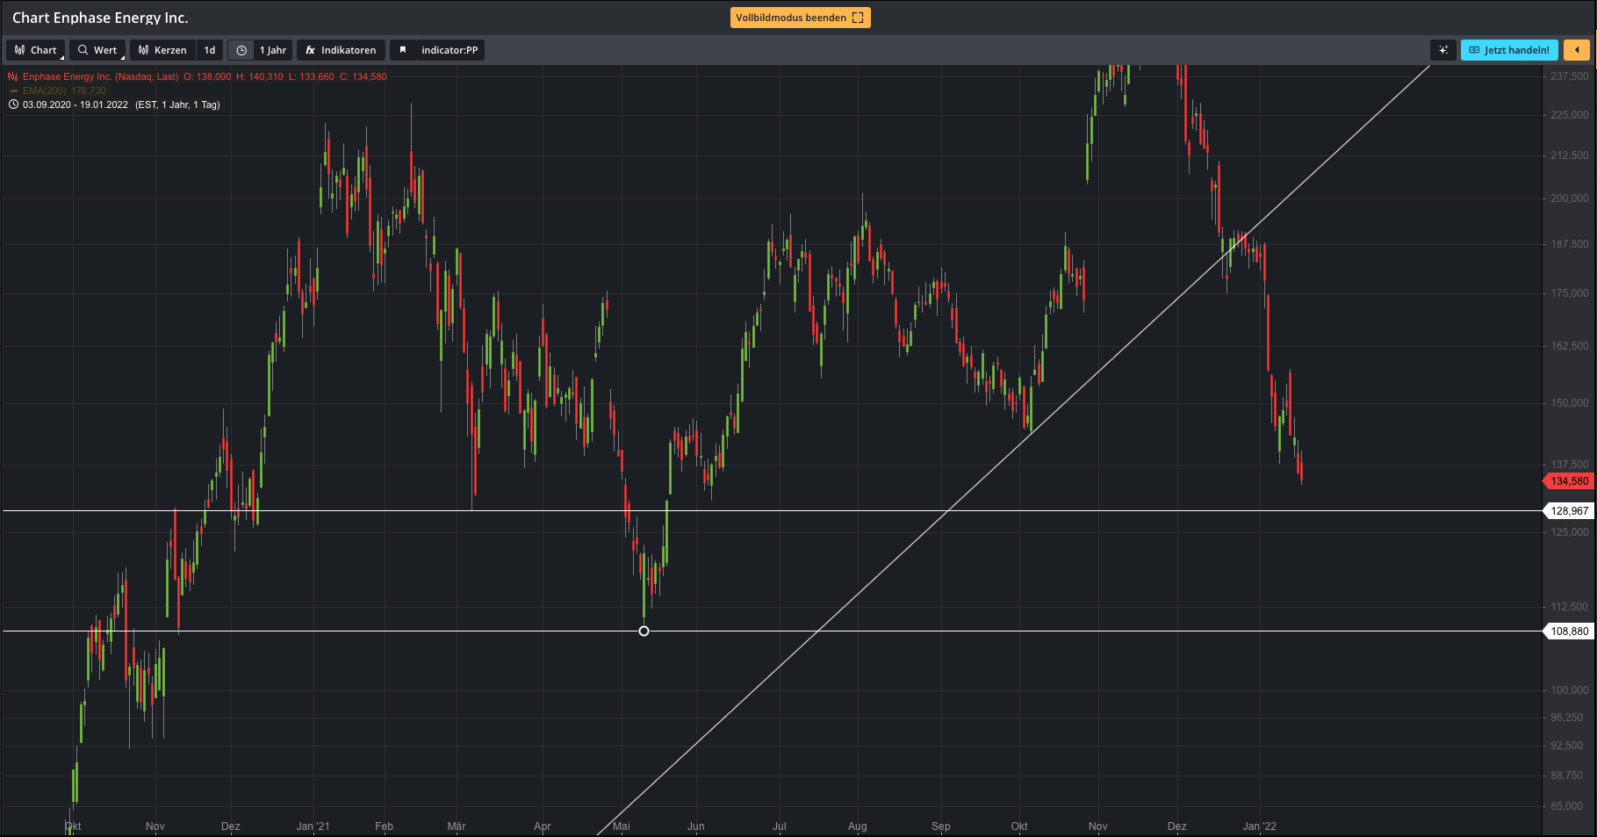Click the sparkle stars icon button
This screenshot has height=837, width=1597.
coord(1442,50)
